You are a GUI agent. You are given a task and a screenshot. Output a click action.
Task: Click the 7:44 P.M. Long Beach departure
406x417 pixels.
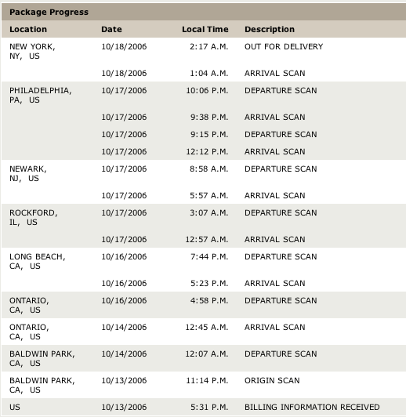209,256
